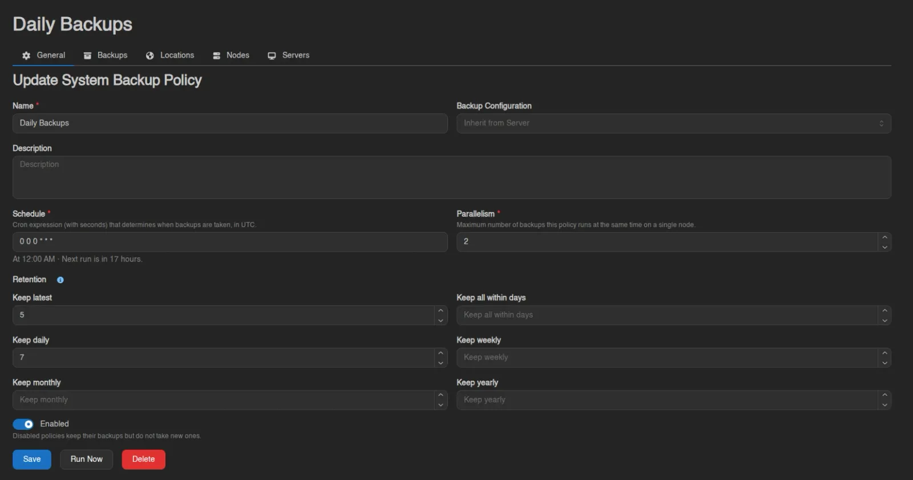
Task: Increase the Parallelism value
Action: [884, 237]
